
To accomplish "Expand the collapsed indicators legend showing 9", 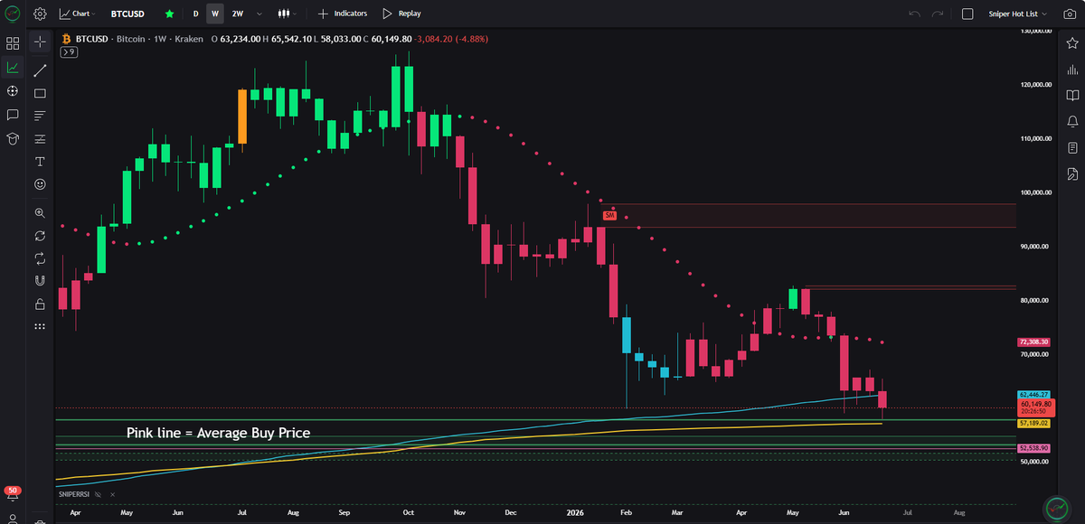I will (68, 52).
